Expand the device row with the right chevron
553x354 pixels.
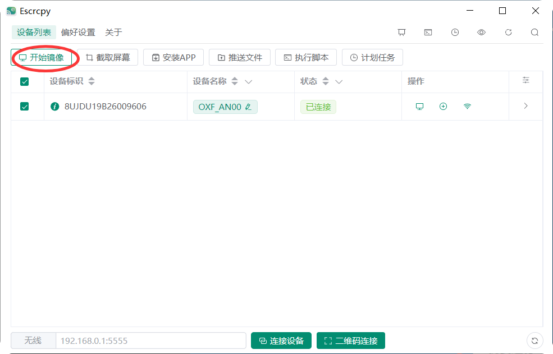click(525, 106)
